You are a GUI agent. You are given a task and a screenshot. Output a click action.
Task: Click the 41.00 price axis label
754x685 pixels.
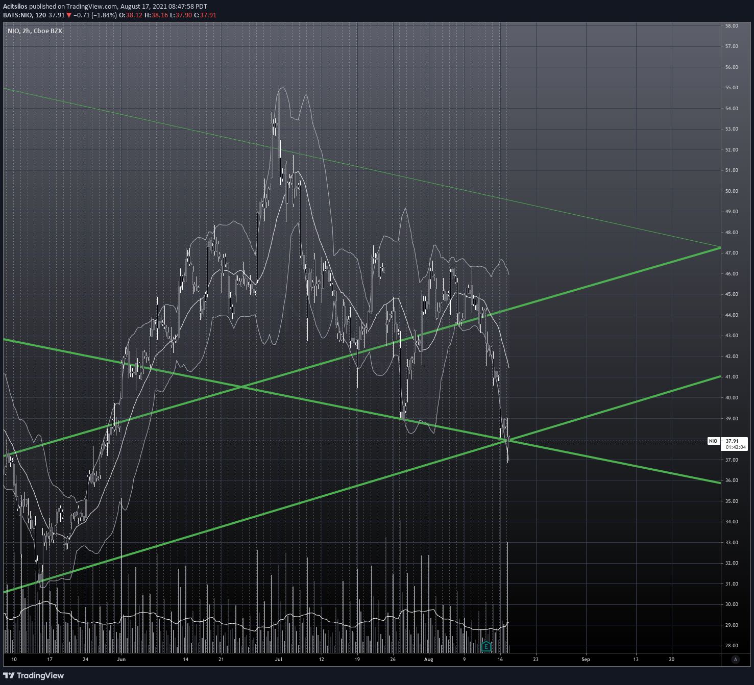732,377
